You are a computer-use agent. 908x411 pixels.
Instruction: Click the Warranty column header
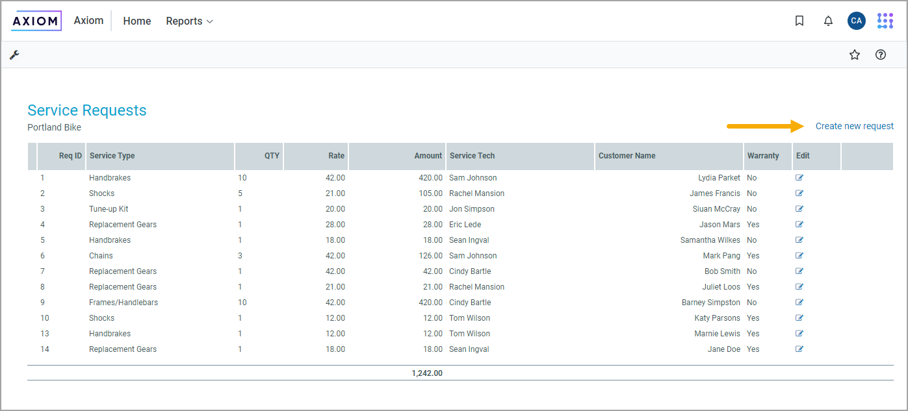point(763,156)
